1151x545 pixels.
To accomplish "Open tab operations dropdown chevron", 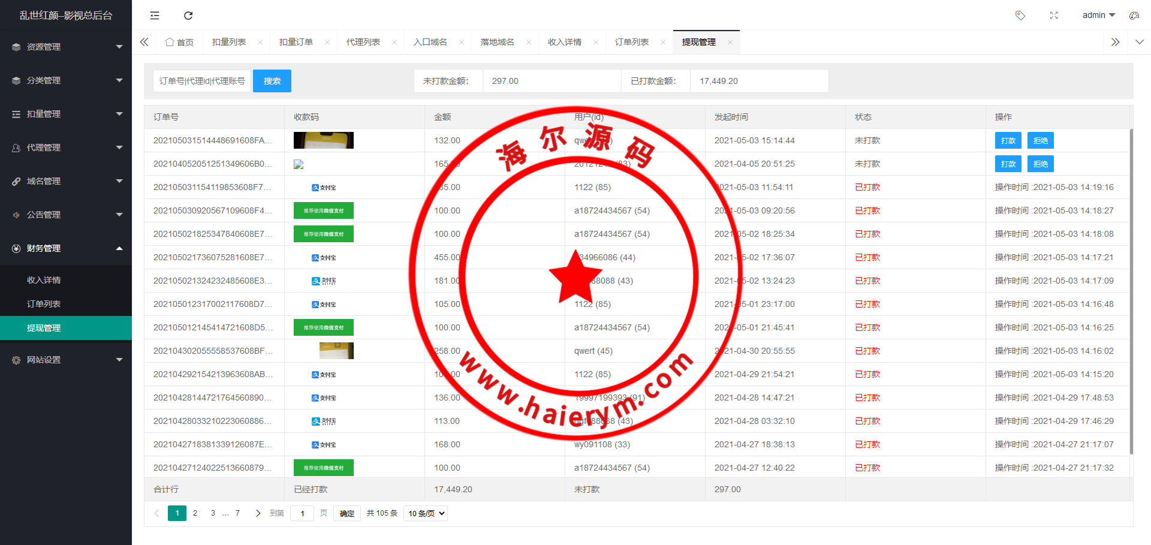I will point(1139,42).
